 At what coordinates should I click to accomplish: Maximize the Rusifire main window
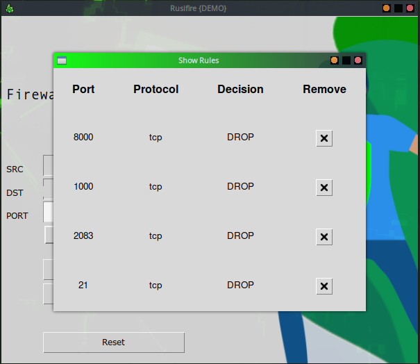[398, 8]
